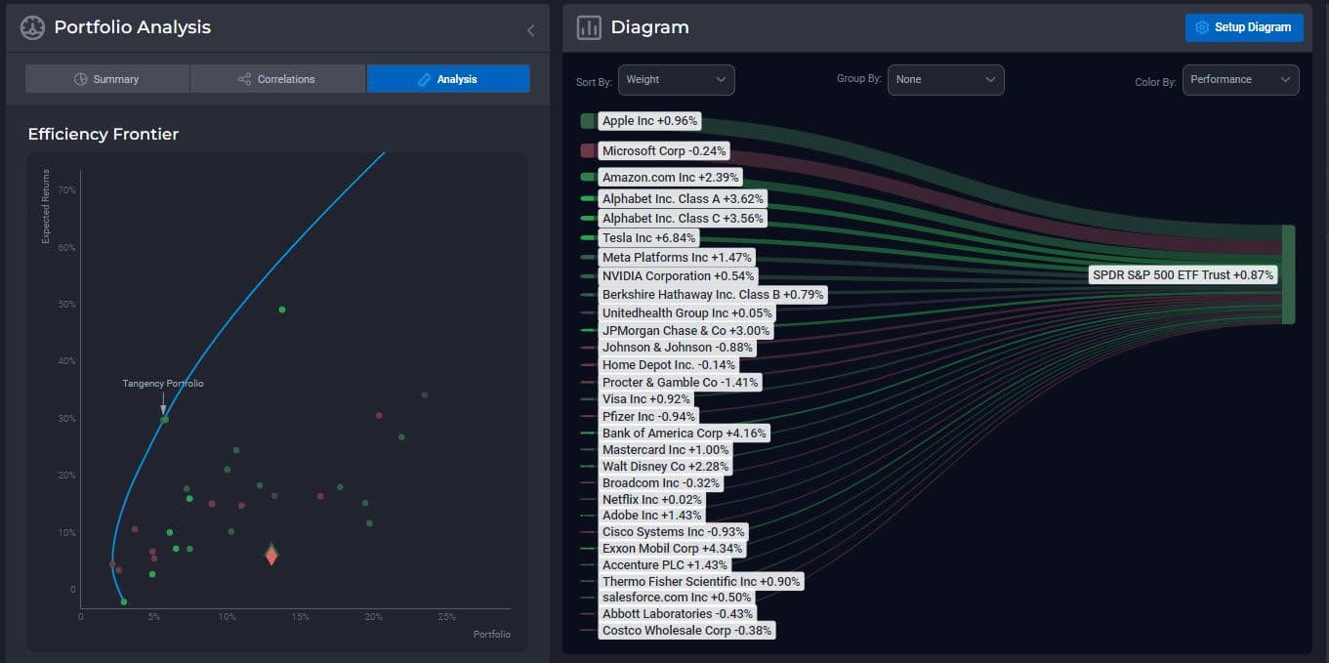Select the Apple Inc green node block
The image size is (1329, 663).
click(x=587, y=121)
